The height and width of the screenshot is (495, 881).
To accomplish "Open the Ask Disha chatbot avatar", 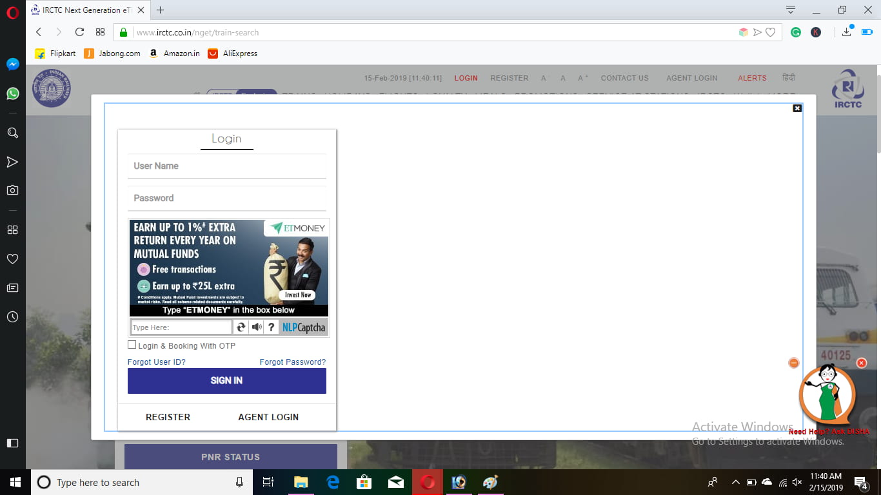I will click(x=827, y=395).
